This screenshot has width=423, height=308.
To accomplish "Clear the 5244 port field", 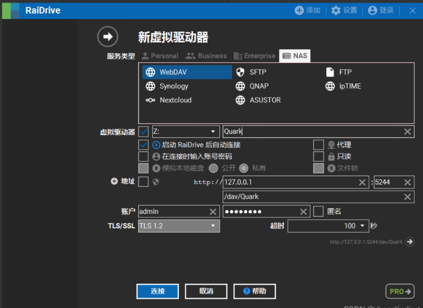I will (407, 182).
